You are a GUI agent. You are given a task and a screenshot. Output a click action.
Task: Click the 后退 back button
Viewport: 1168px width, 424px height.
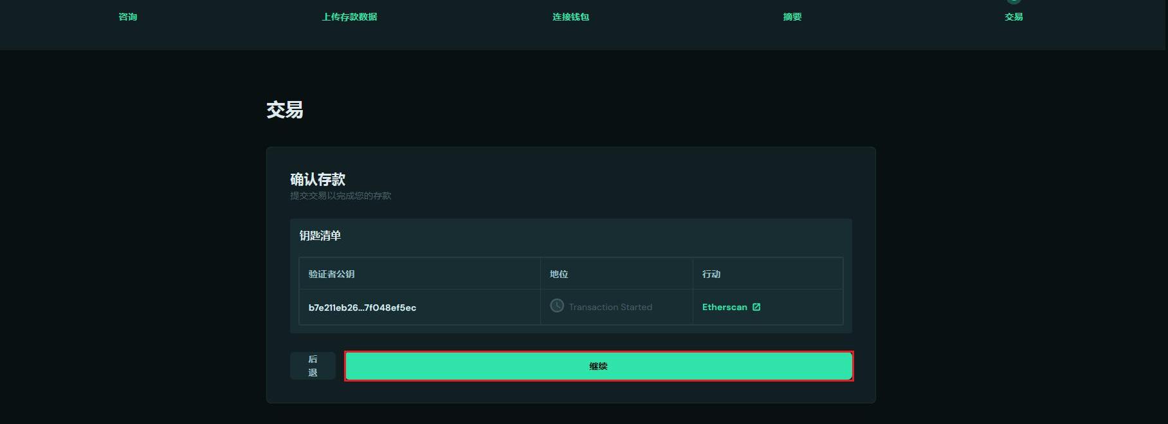tap(313, 365)
